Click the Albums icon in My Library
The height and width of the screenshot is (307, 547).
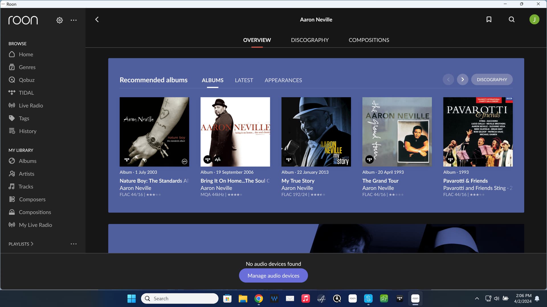click(x=12, y=161)
